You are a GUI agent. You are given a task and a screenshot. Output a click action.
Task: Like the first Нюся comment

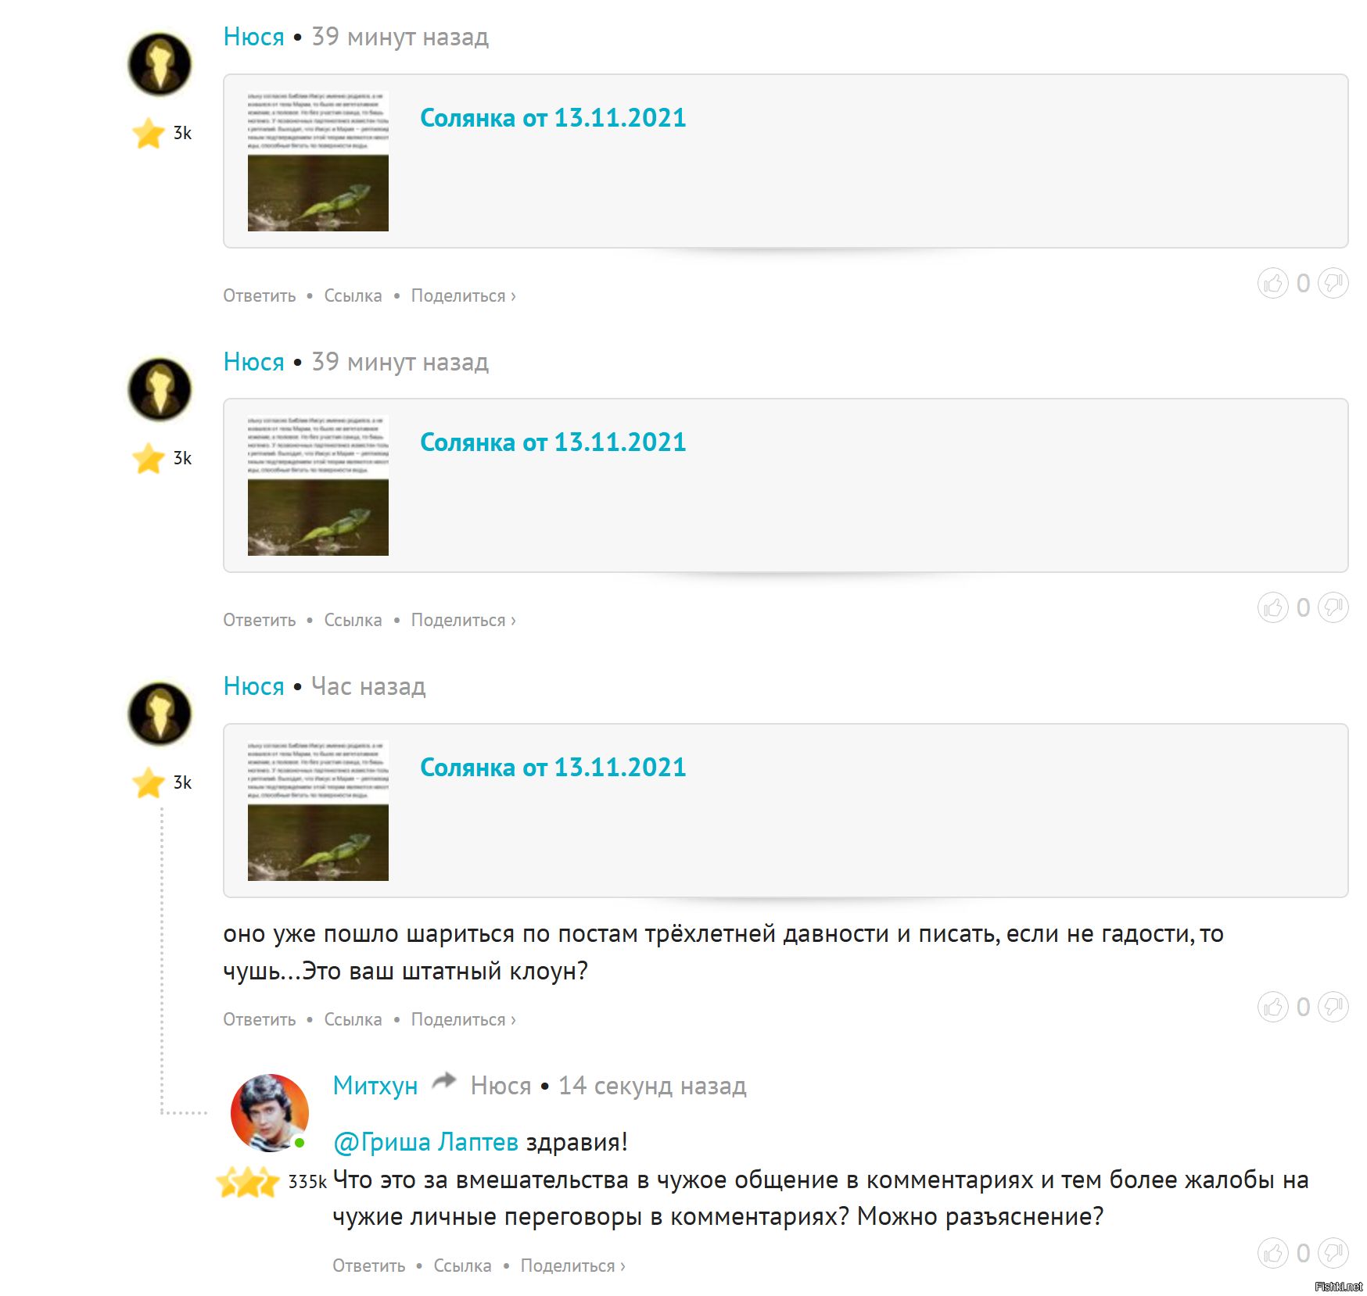click(1272, 283)
